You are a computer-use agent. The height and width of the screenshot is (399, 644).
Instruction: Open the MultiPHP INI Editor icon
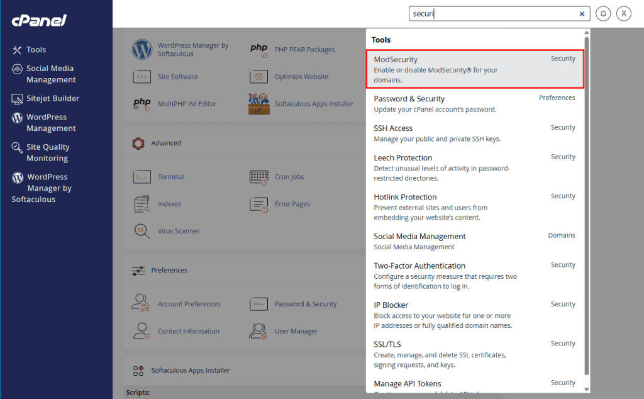[x=142, y=104]
